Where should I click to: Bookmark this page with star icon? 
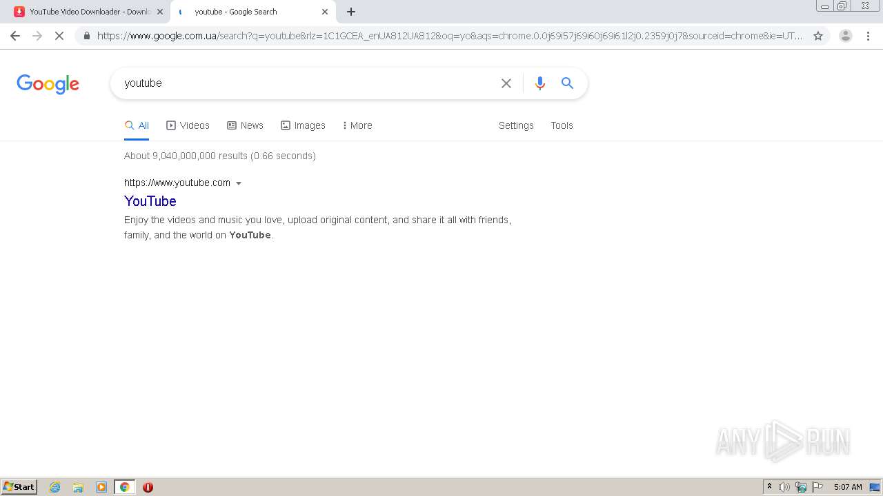[x=818, y=36]
